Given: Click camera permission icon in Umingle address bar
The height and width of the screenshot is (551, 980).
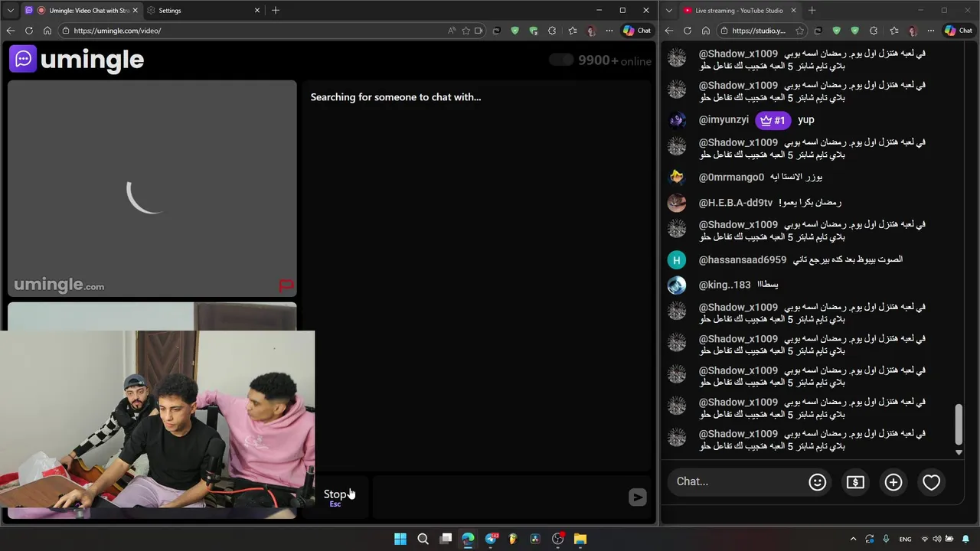Looking at the screenshot, I should click(x=479, y=31).
